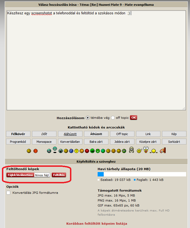Image resolution: width=190 pixels, height=228 pixels.
Task: Click the 'Nincs fájl' file name field
Action: (42, 175)
